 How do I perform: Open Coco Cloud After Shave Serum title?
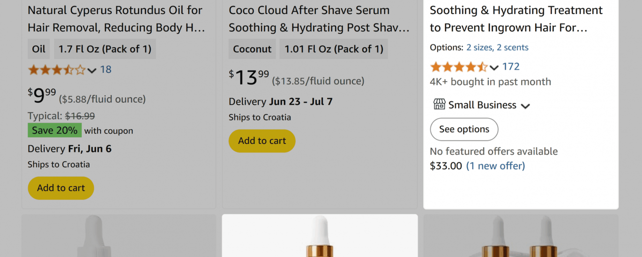tap(319, 19)
